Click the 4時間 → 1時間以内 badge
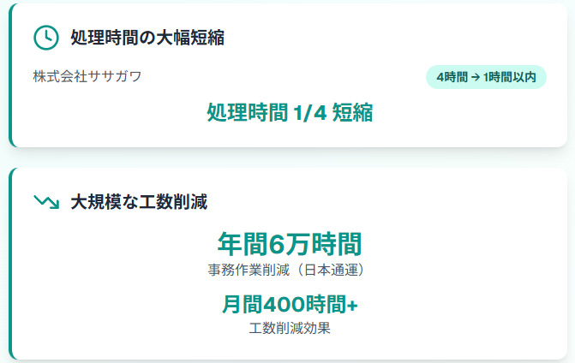Viewport: 575px width, 363px height. click(486, 77)
